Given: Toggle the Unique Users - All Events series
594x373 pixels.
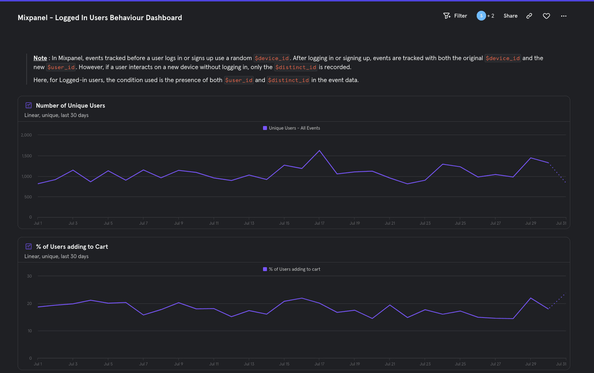Looking at the screenshot, I should 291,128.
